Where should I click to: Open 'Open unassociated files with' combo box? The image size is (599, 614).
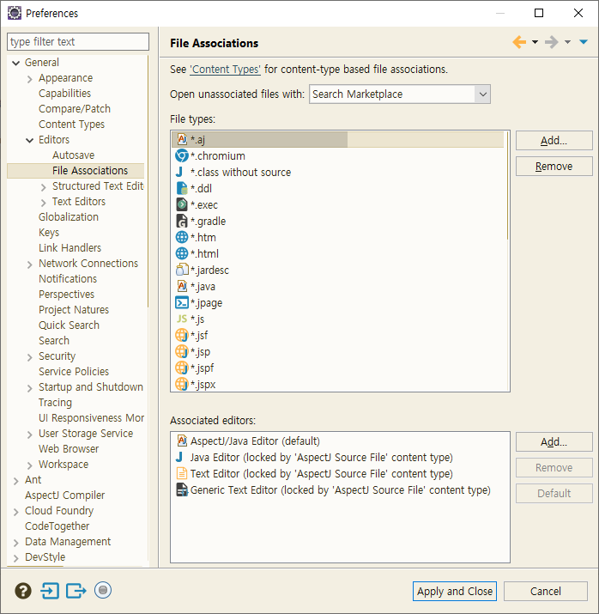coord(399,94)
